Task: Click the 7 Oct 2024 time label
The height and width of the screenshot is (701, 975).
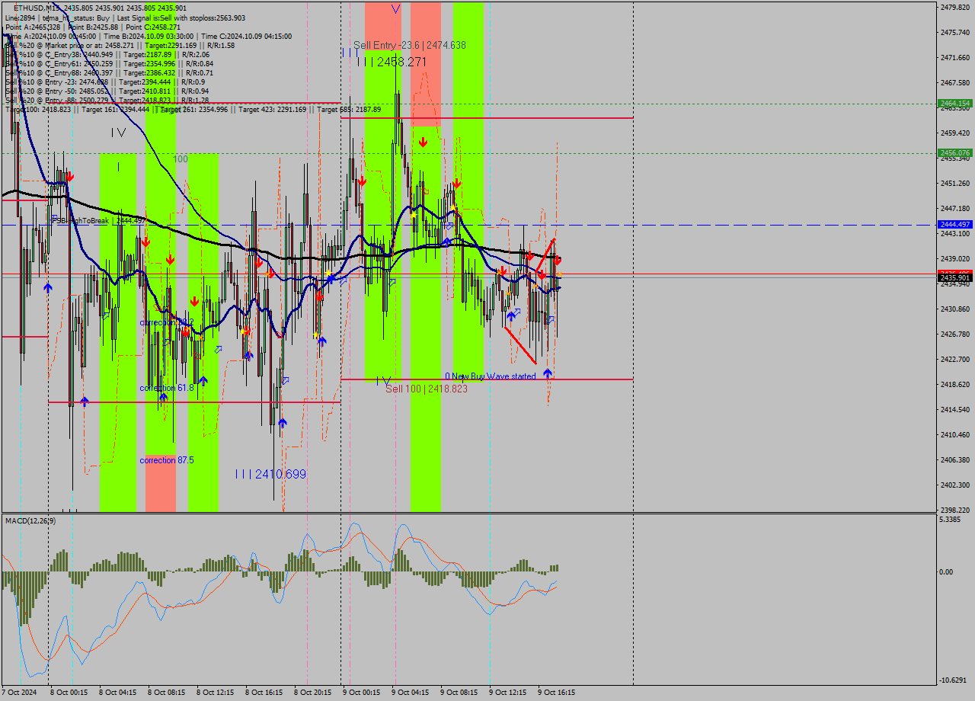Action: [x=19, y=693]
